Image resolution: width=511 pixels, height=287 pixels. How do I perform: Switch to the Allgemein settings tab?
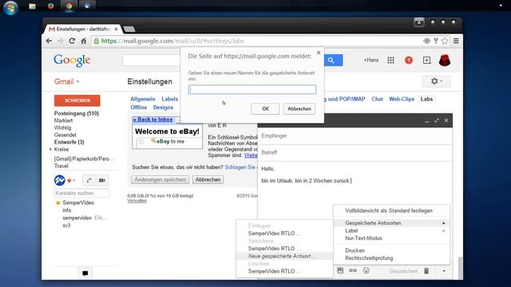[x=143, y=99]
